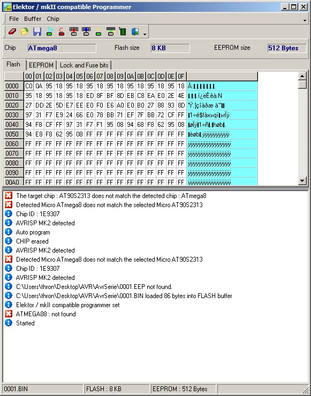
Task: Open the File menu
Action: [13, 19]
